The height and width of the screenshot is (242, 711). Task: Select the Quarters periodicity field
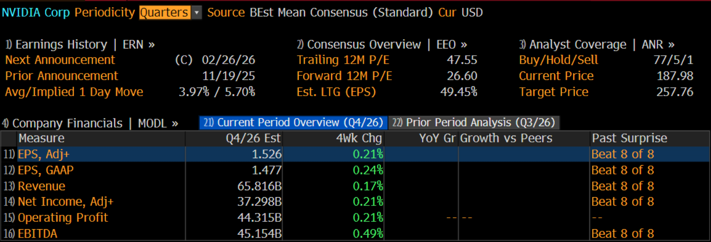pos(165,13)
